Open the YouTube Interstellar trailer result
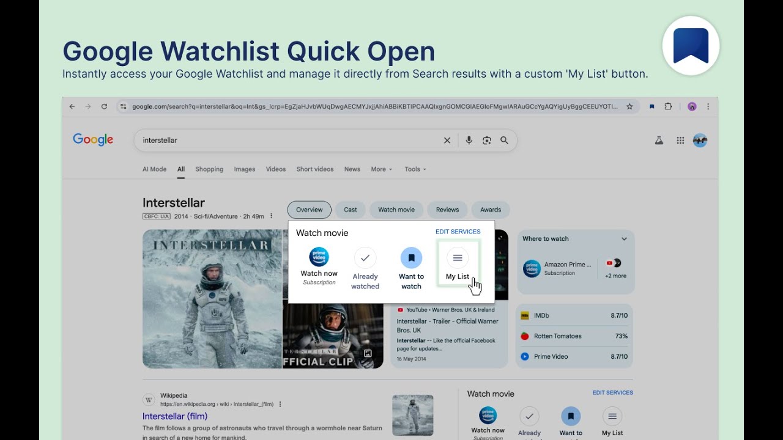The image size is (783, 440). pyautogui.click(x=449, y=334)
